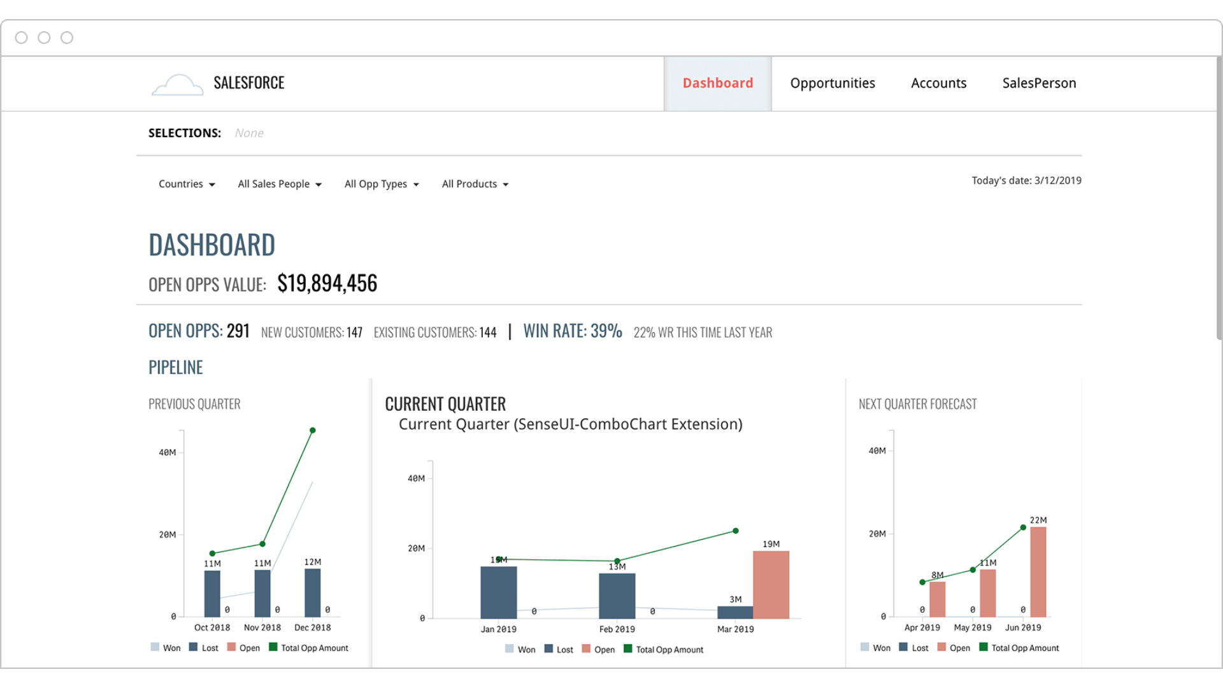Screen dimensions: 1223x688
Task: Click Lost legend swatch in Current Quarter
Action: 548,649
